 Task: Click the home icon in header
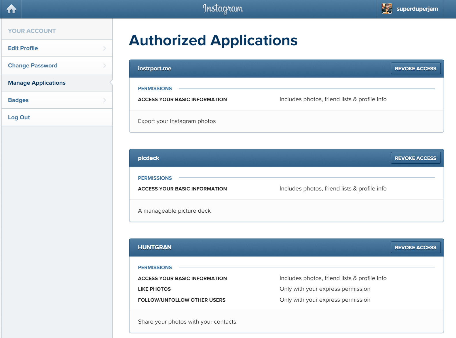pos(12,9)
